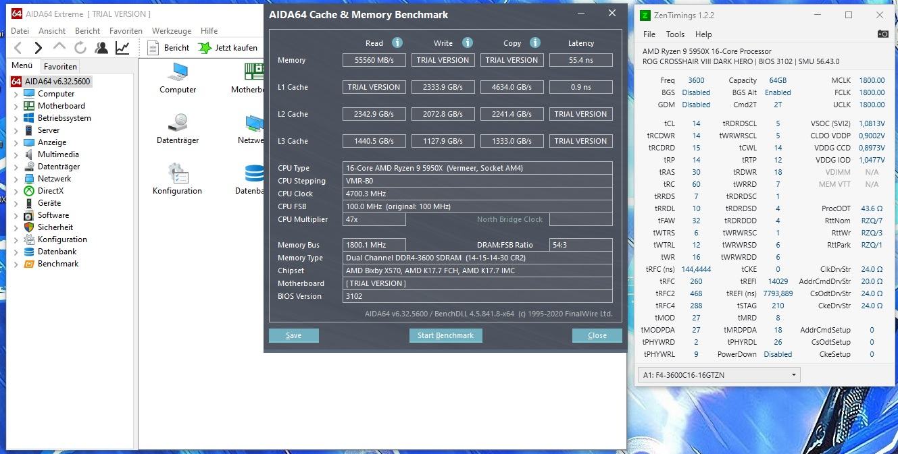898x454 pixels.
Task: Click PowerDown Disabled value in ZenTimings
Action: click(778, 354)
